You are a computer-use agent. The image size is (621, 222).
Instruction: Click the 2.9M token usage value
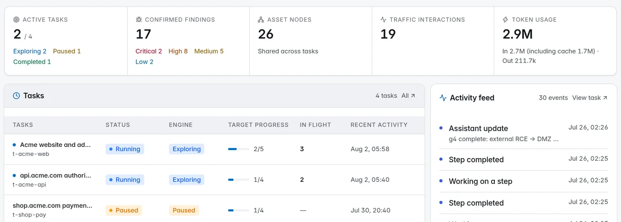pyautogui.click(x=517, y=34)
